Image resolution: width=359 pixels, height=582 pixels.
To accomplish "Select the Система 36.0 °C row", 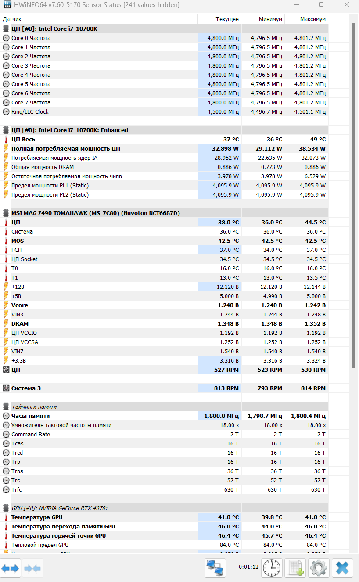I will pyautogui.click(x=164, y=232).
